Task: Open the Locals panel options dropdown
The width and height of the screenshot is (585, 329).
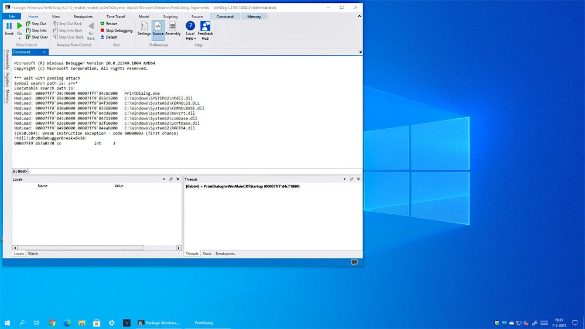Action: point(164,179)
